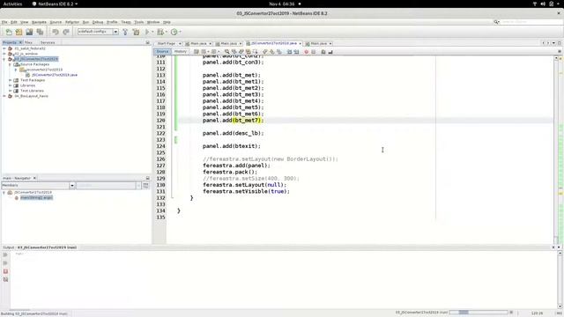Click the search magnifier icon in menu bar
The image size is (564, 317).
[496, 22]
